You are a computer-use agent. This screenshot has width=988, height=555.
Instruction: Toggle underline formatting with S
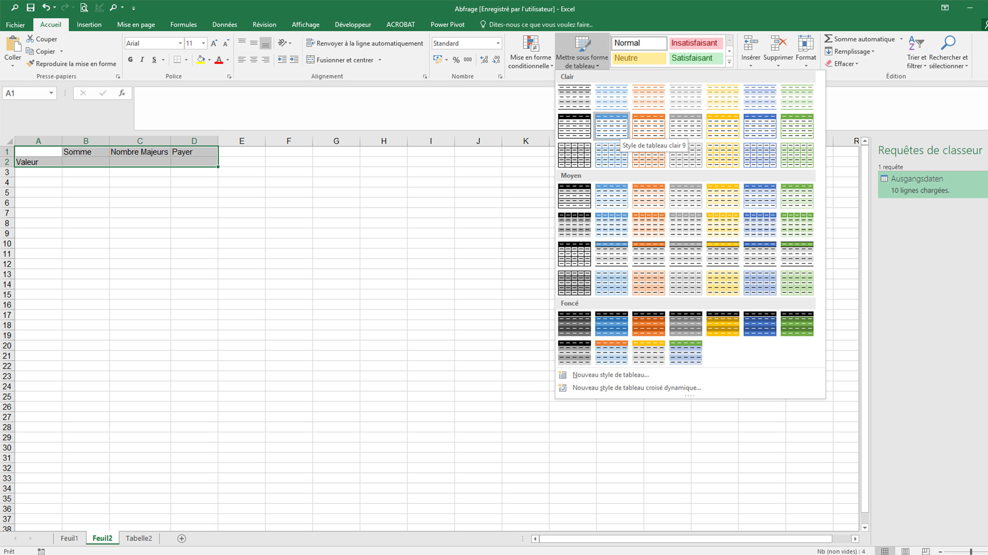pos(154,60)
